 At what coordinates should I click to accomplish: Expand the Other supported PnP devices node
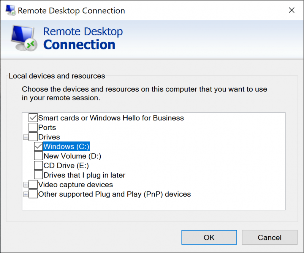pyautogui.click(x=26, y=194)
